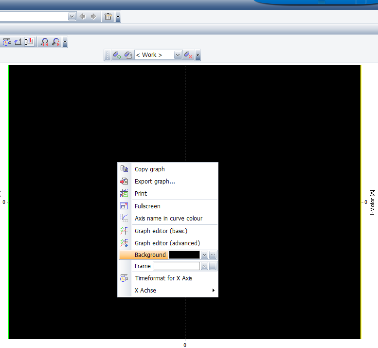Toggle Axis name in curve colour
Viewport: 378px width, 348px height.
coord(168,219)
